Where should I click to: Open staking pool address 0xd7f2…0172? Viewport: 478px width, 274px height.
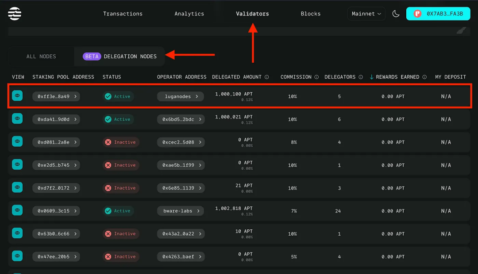pyautogui.click(x=56, y=188)
